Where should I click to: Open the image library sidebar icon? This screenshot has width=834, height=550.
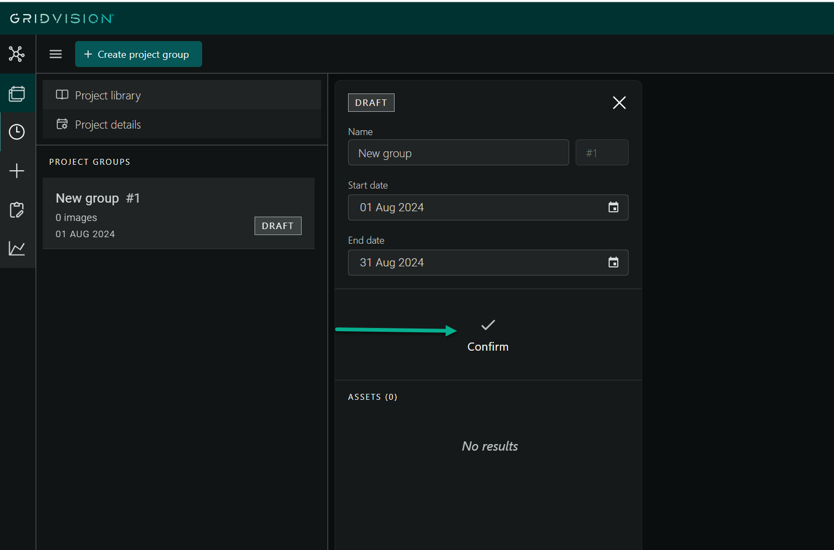pyautogui.click(x=17, y=93)
